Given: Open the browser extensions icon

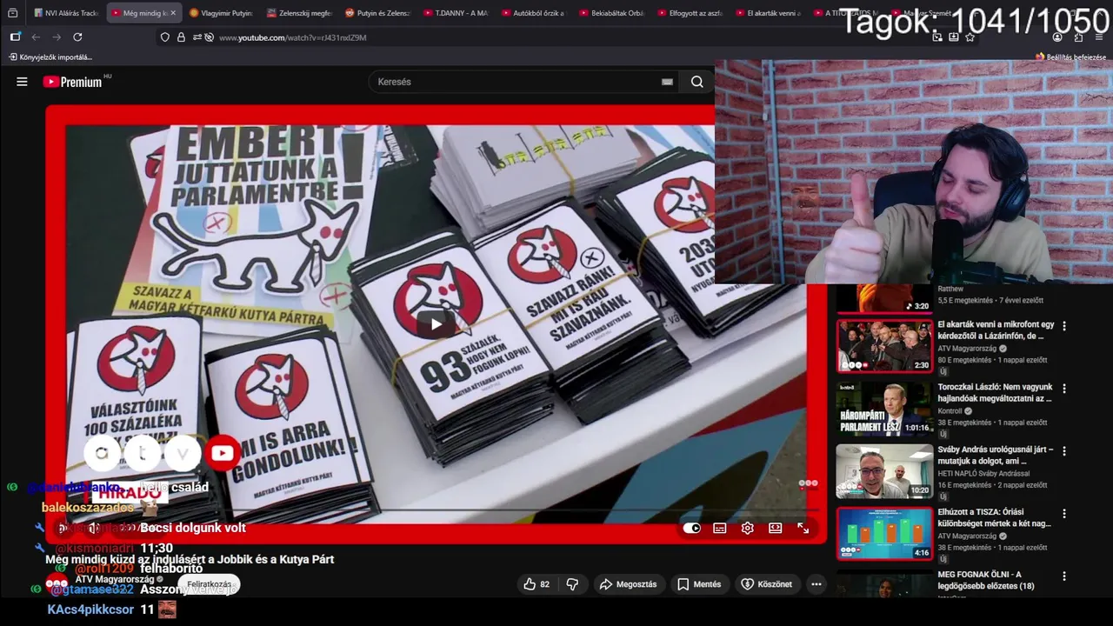Looking at the screenshot, I should pos(1078,37).
